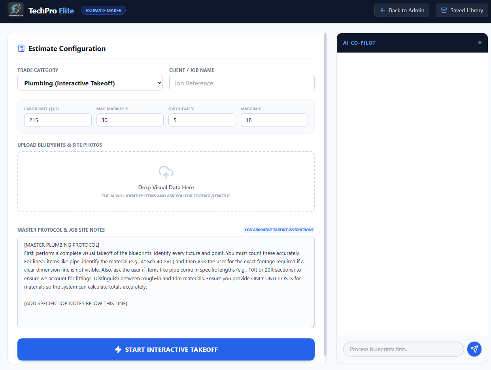Open the Trade Category dropdown

pyautogui.click(x=90, y=83)
